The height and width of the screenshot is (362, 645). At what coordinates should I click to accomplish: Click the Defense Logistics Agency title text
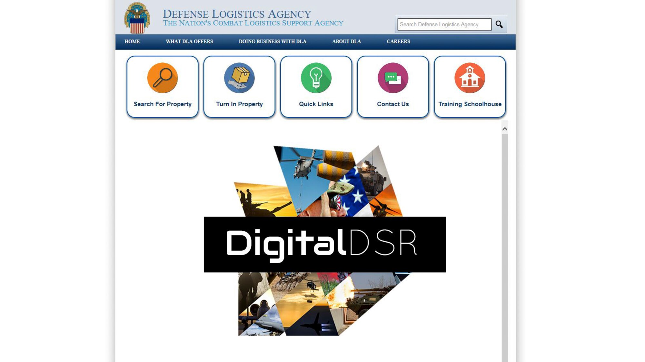pyautogui.click(x=237, y=14)
